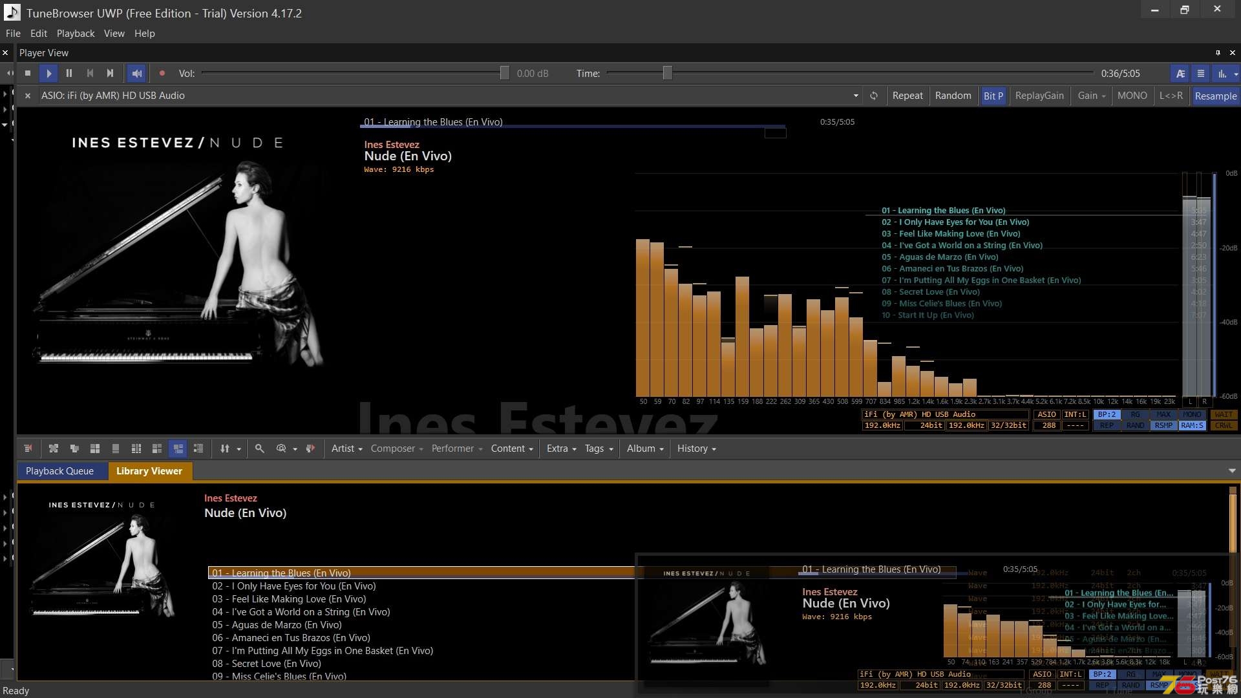The image size is (1241, 698).
Task: Click the large Nude album cover art
Action: click(178, 251)
